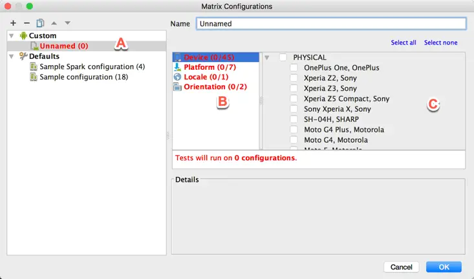The image size is (474, 279).
Task: Click the move down arrow icon
Action: [x=67, y=23]
